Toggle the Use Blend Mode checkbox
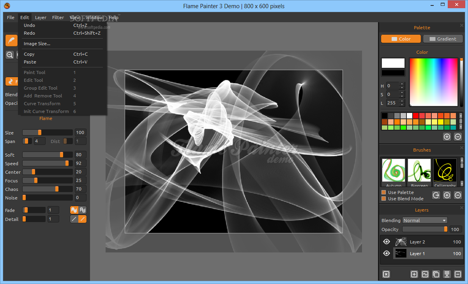This screenshot has width=468, height=284. (x=384, y=199)
